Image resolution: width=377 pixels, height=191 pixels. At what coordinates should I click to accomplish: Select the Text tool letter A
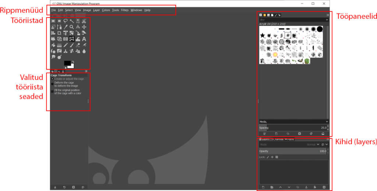84,39
